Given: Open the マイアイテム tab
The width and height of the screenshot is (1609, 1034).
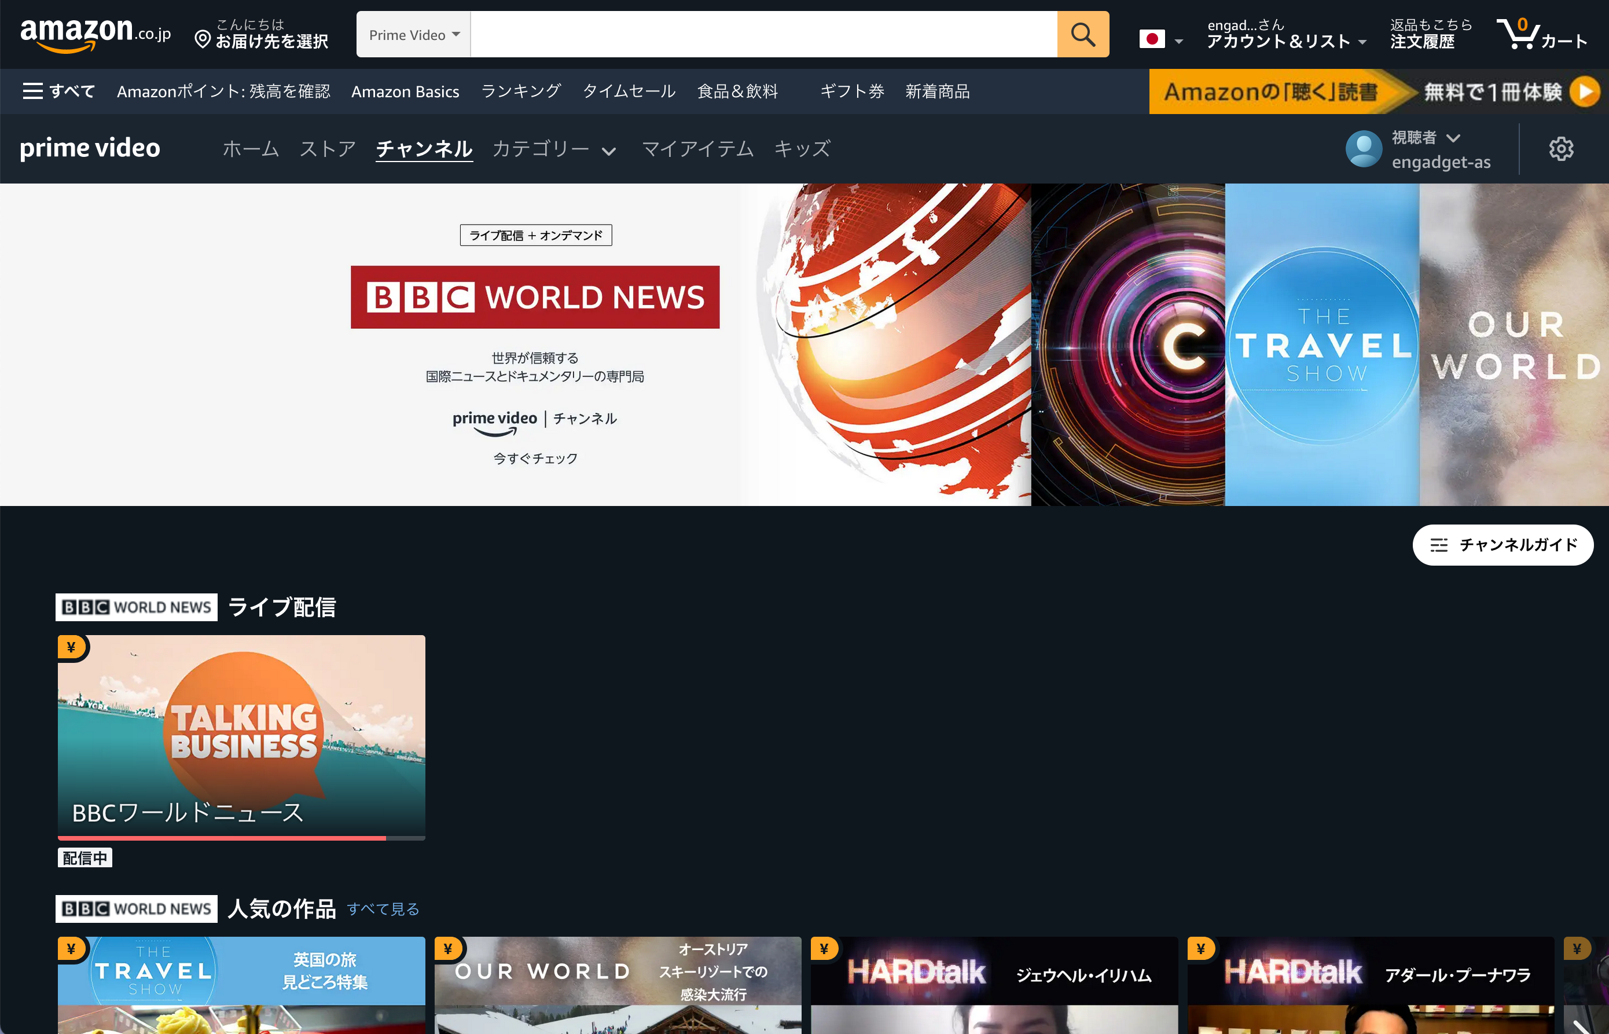Looking at the screenshot, I should click(697, 148).
